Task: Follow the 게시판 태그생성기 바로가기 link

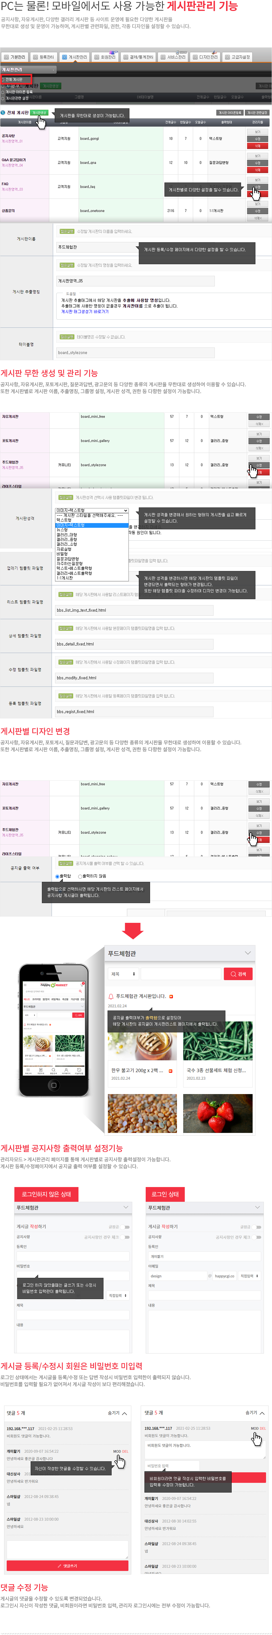Action: (84, 312)
